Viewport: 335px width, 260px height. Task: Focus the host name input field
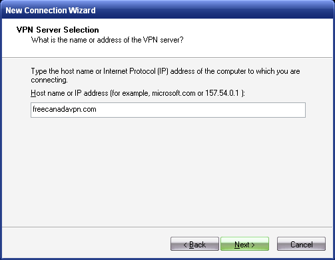pos(168,110)
